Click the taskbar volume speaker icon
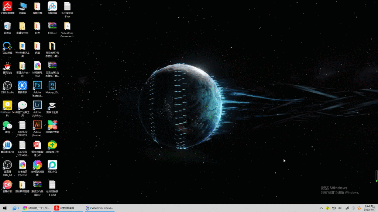Viewport: 378px width, 212px height. [340, 208]
